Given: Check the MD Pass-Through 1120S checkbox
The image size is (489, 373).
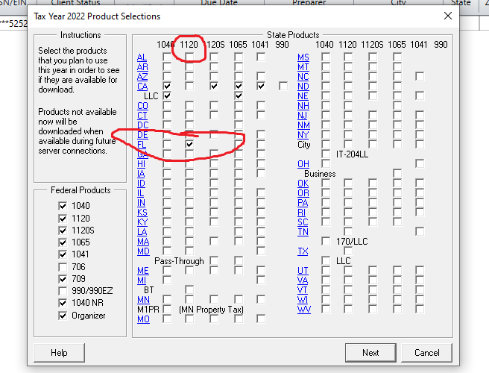Looking at the screenshot, I should [214, 260].
